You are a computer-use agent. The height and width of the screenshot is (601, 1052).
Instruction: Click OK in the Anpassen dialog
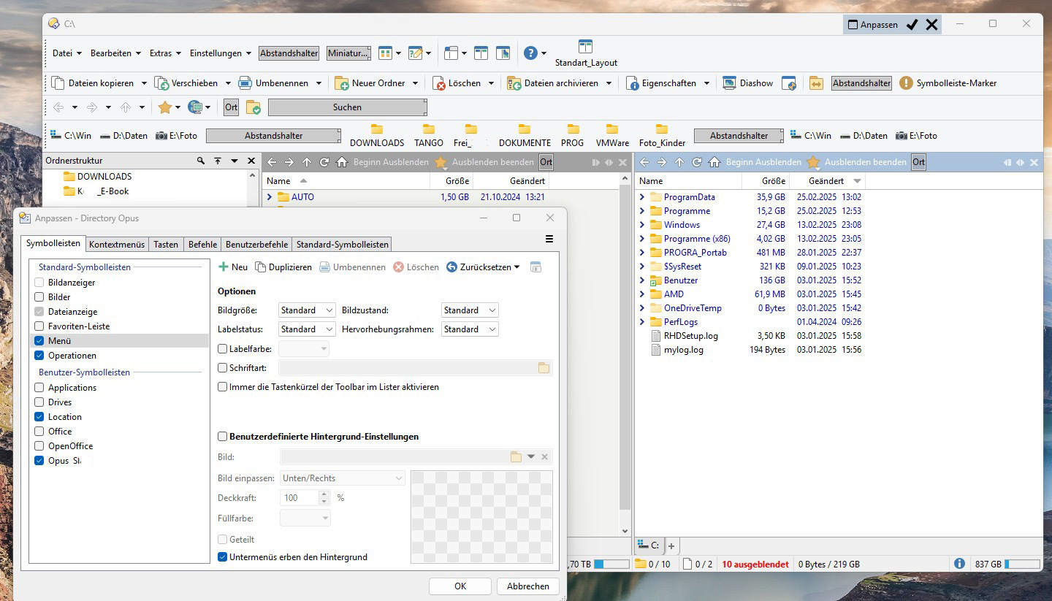point(460,586)
